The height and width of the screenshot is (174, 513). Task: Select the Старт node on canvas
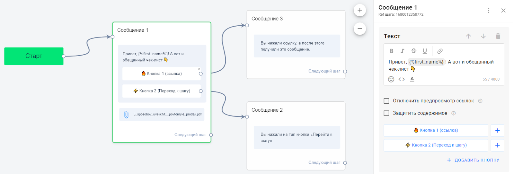[x=34, y=56]
